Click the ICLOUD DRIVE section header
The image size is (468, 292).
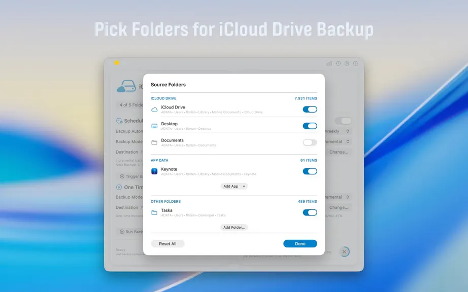point(163,98)
